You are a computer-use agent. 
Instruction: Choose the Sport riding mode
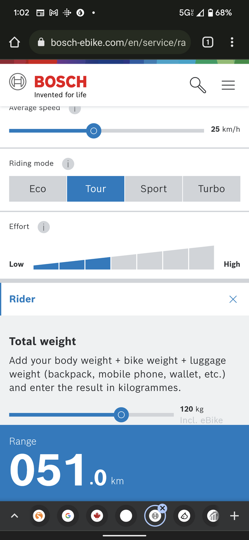tap(154, 189)
